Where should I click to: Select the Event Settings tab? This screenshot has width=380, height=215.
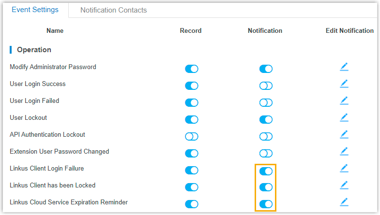coord(35,10)
